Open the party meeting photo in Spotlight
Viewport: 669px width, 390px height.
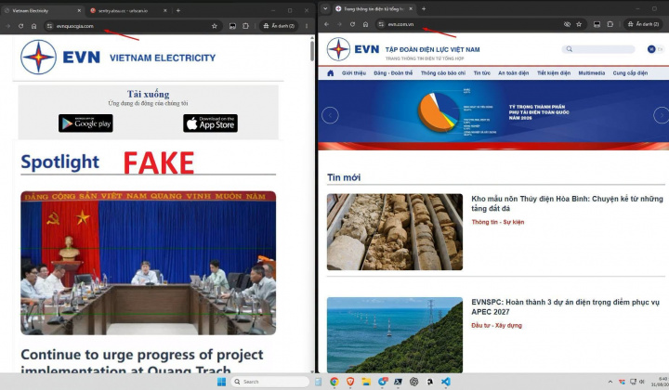(x=148, y=263)
